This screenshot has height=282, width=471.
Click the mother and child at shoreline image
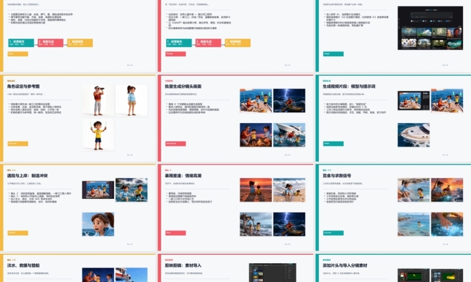(289, 189)
